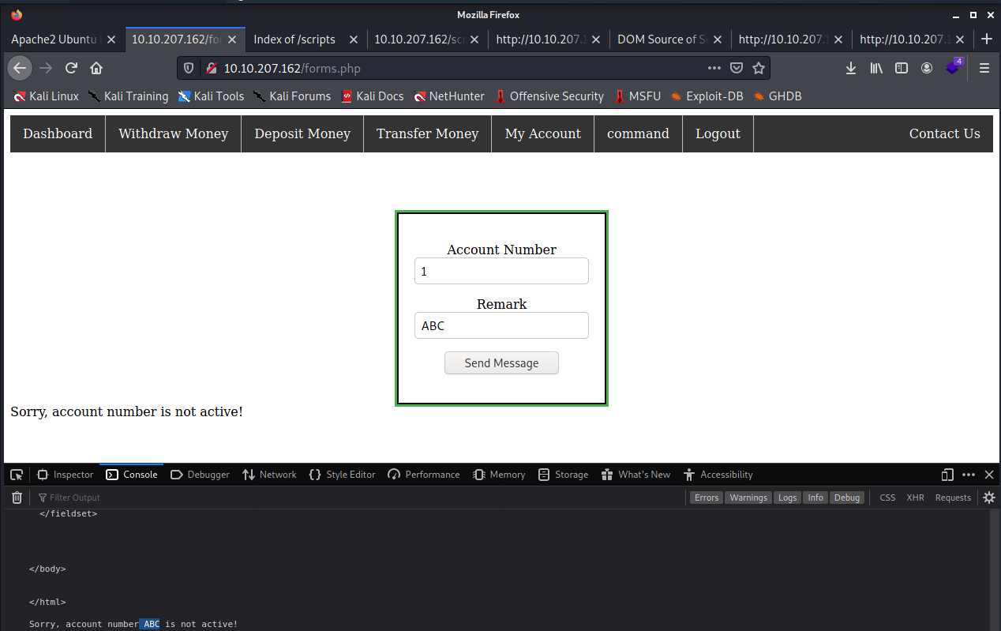
Task: Click the Send Message button
Action: (501, 363)
